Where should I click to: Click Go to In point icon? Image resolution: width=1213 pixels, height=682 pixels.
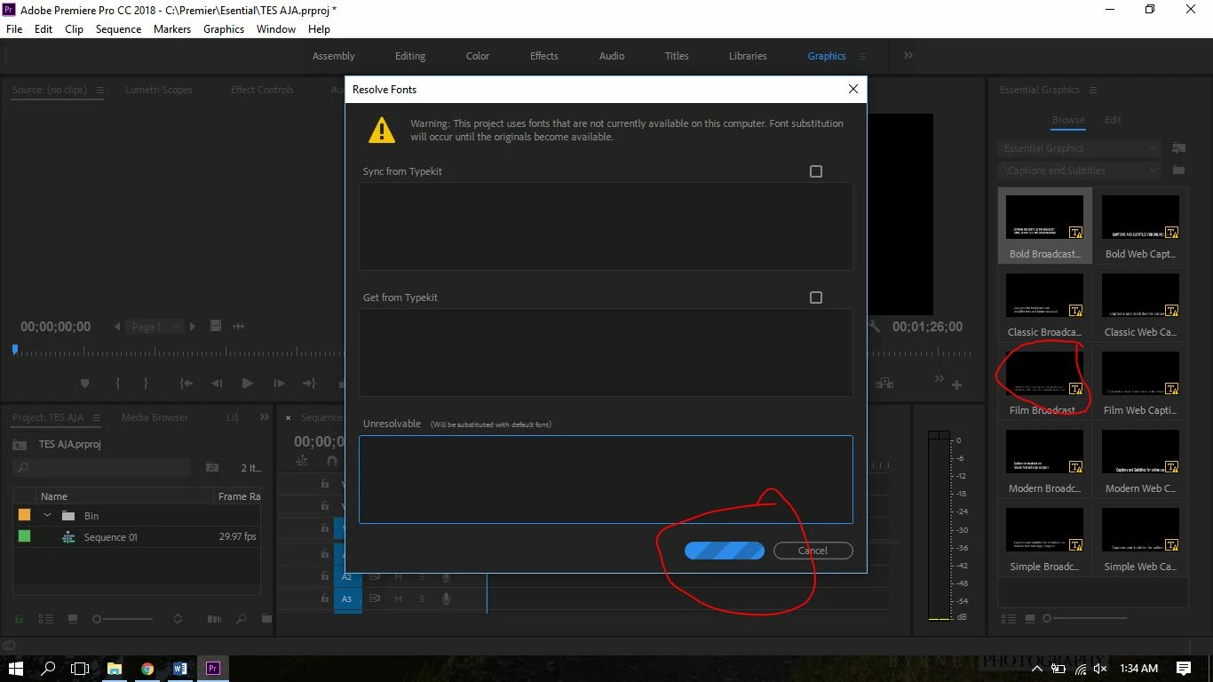[x=186, y=384]
